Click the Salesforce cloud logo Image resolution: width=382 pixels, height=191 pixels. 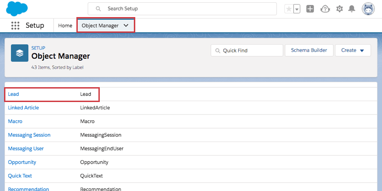(17, 9)
